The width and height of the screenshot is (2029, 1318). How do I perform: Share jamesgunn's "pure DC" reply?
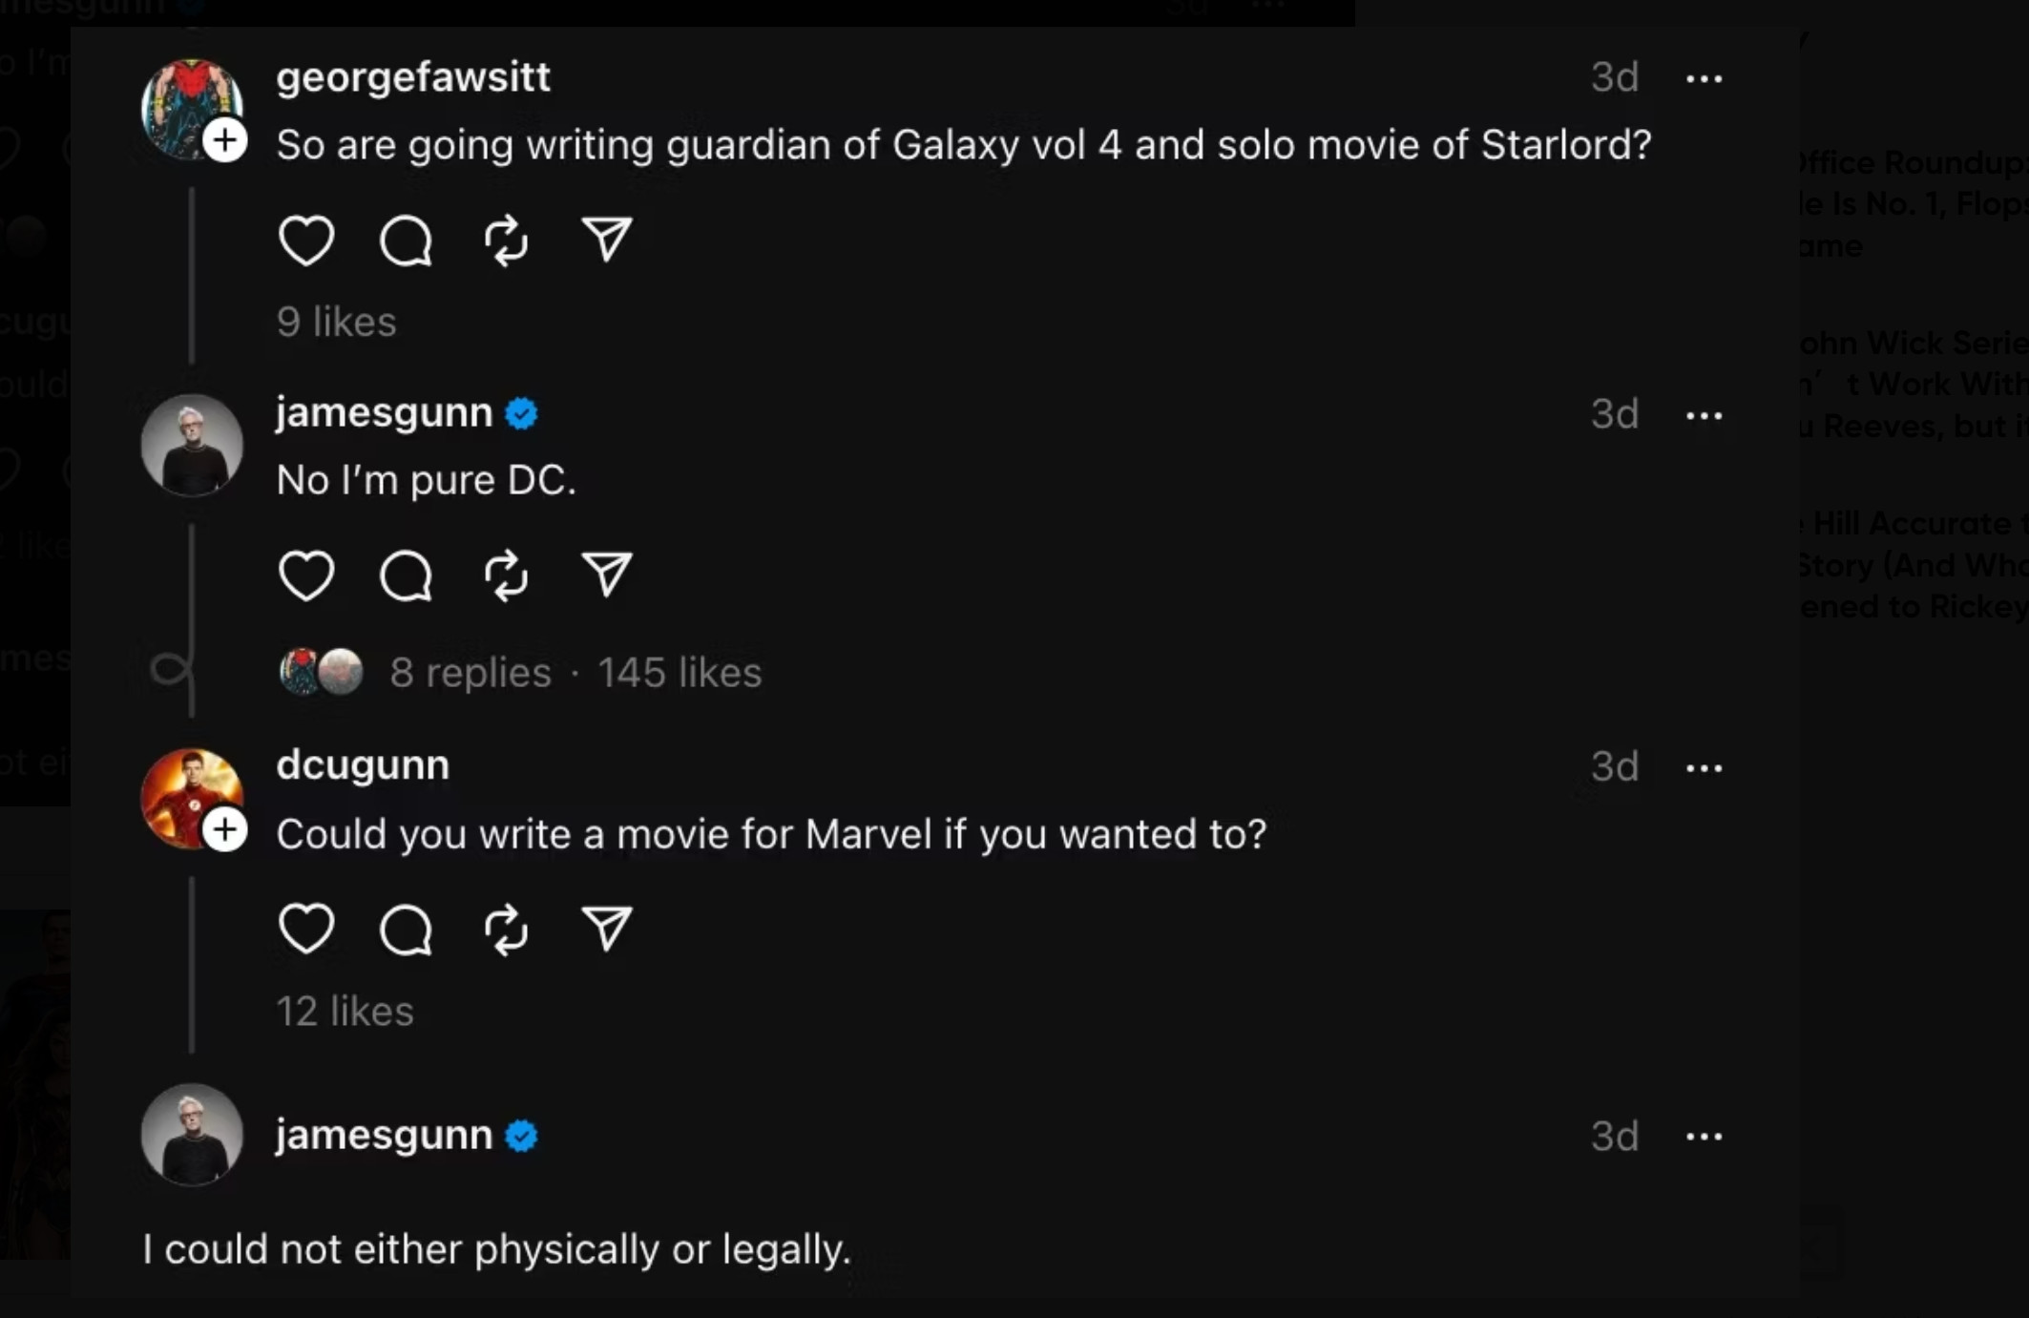click(607, 575)
